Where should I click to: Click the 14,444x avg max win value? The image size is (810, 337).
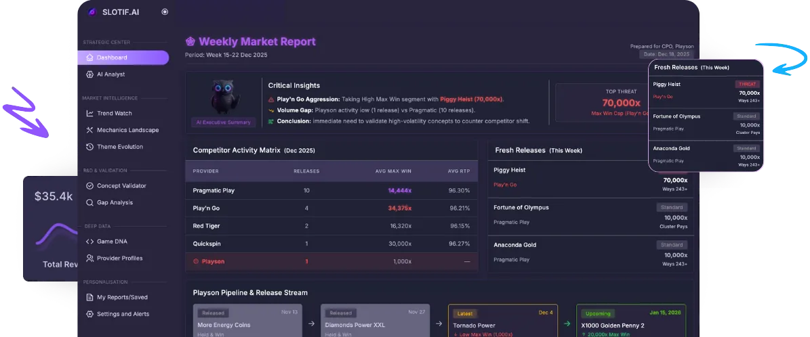400,190
